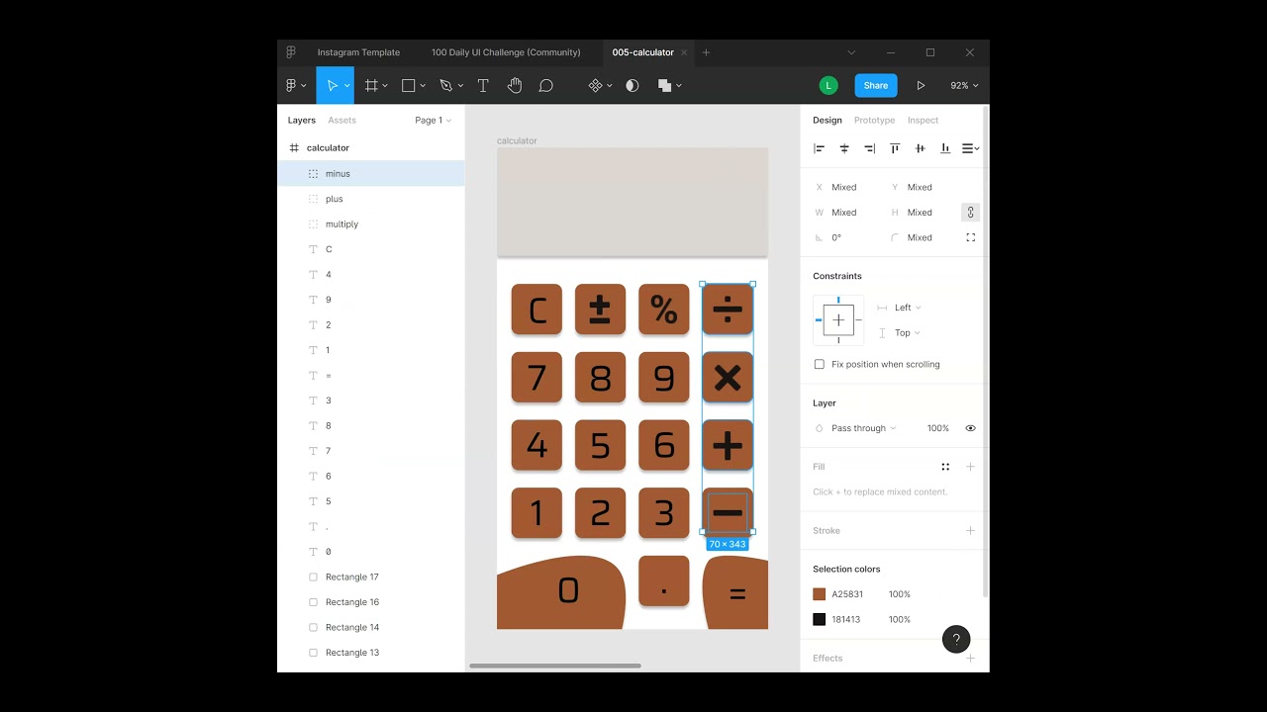Open the help question mark button
Screen dimensions: 1267x712
[956, 639]
